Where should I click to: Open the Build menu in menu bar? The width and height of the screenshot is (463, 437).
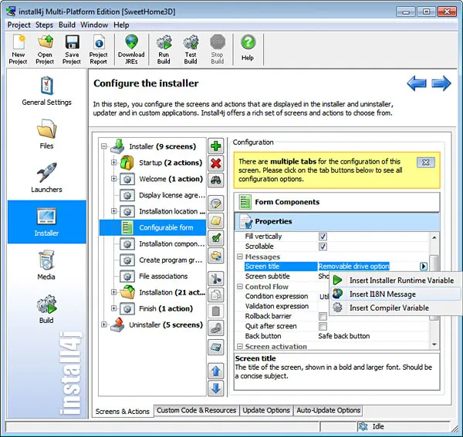(x=67, y=25)
